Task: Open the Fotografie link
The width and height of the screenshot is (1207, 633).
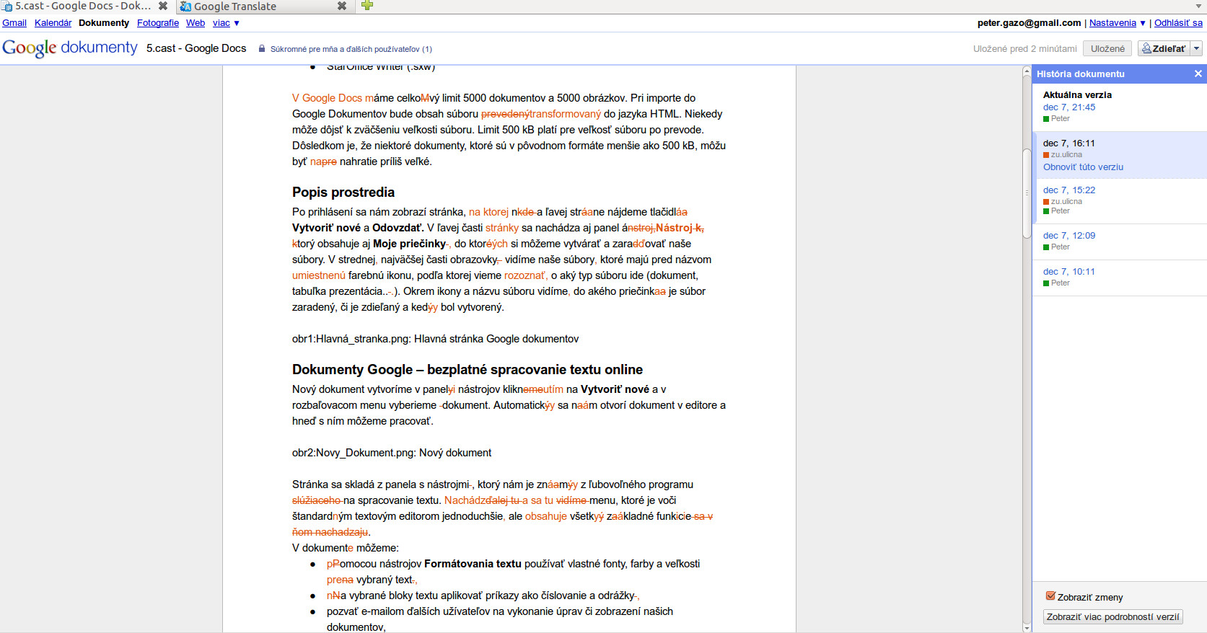Action: [158, 23]
